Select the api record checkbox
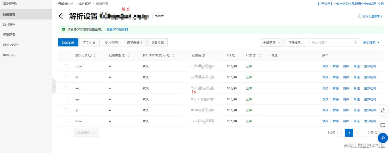390x153 pixels. point(66,99)
